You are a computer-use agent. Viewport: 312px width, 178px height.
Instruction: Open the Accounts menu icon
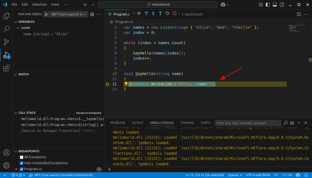click(x=6, y=153)
